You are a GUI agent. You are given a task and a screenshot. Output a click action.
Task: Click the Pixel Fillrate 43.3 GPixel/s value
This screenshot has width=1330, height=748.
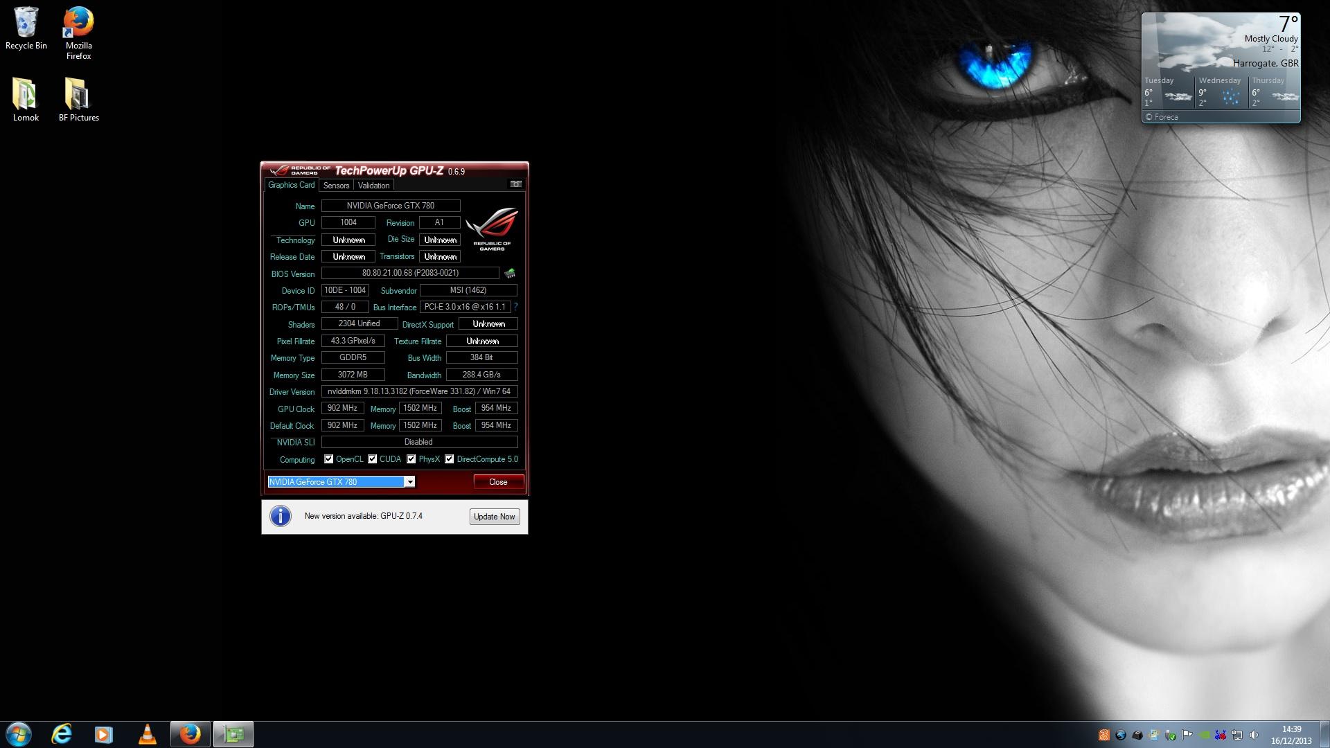coord(353,341)
